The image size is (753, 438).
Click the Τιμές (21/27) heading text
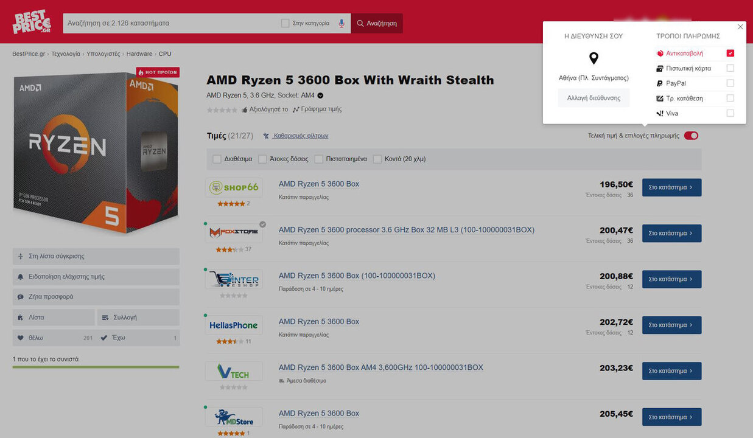pyautogui.click(x=230, y=136)
